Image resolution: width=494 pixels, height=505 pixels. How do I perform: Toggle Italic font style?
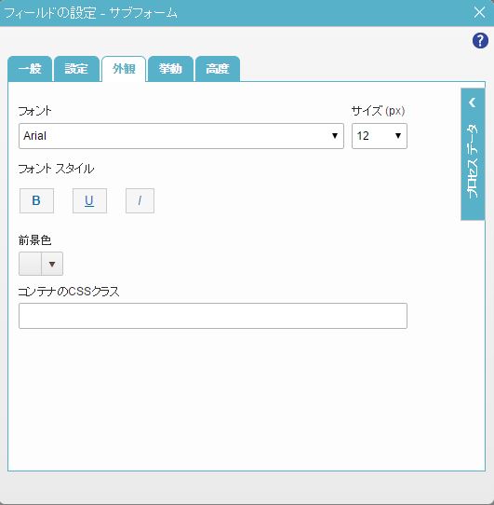point(140,200)
